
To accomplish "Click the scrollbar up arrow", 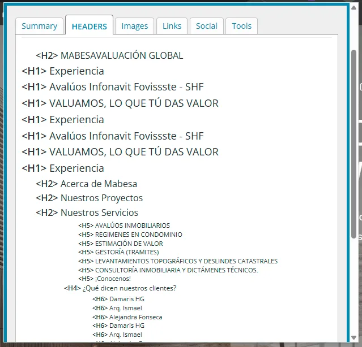I will 354,8.
